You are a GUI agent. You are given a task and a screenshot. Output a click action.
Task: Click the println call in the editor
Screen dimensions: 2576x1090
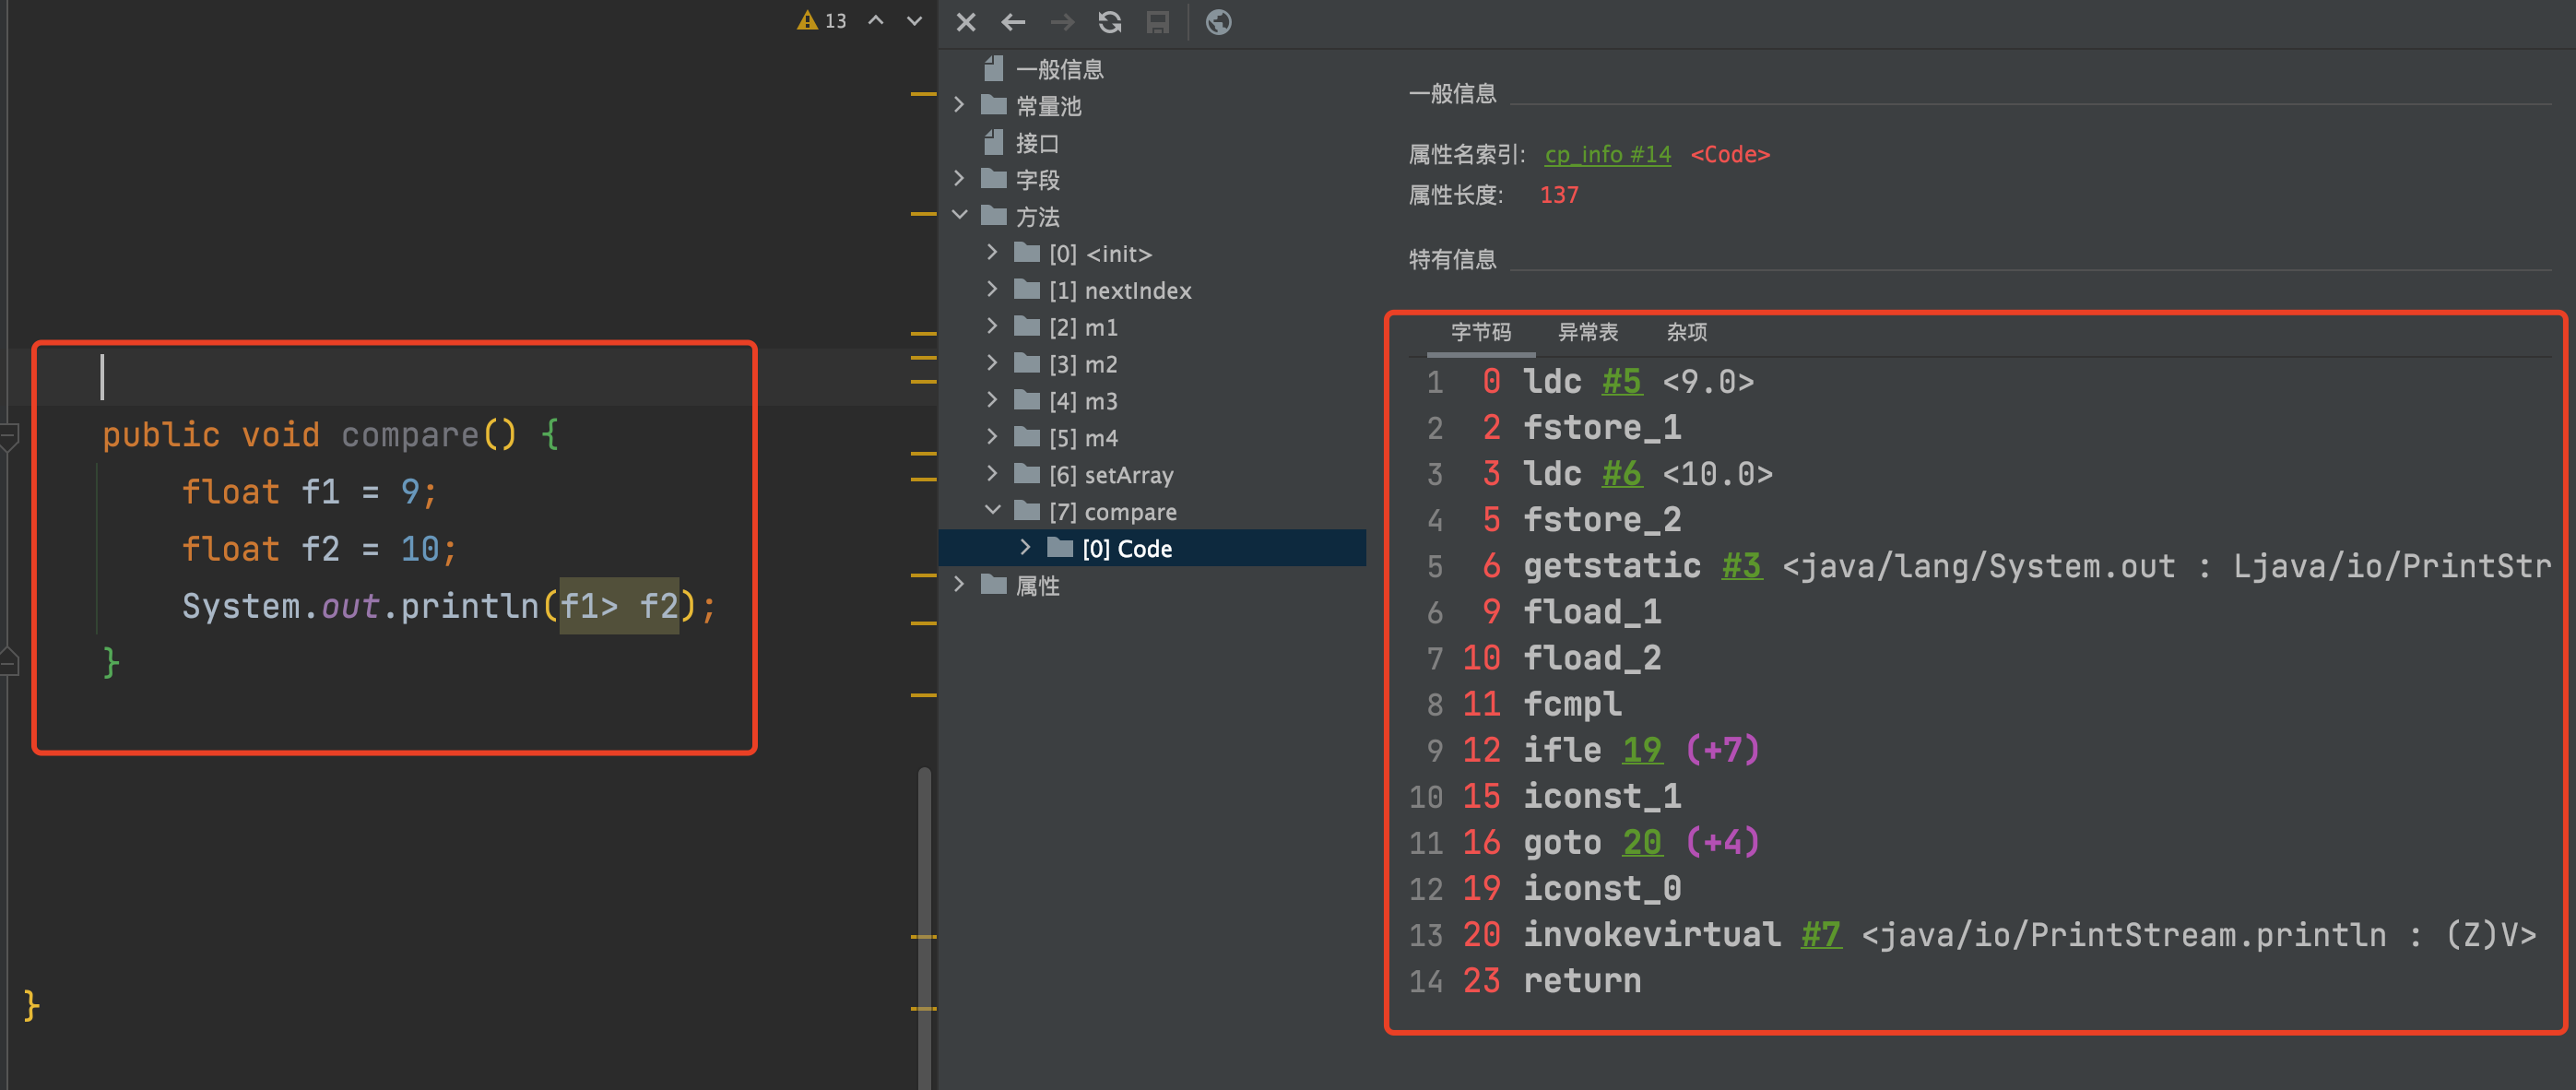(469, 606)
